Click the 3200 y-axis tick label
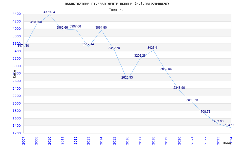This screenshot has width=234, height=146. pos(17,59)
